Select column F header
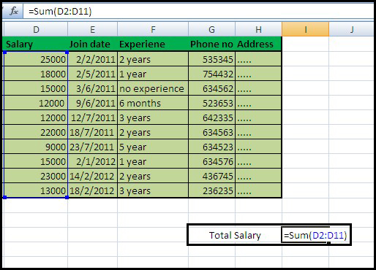The width and height of the screenshot is (376, 270). tap(153, 30)
